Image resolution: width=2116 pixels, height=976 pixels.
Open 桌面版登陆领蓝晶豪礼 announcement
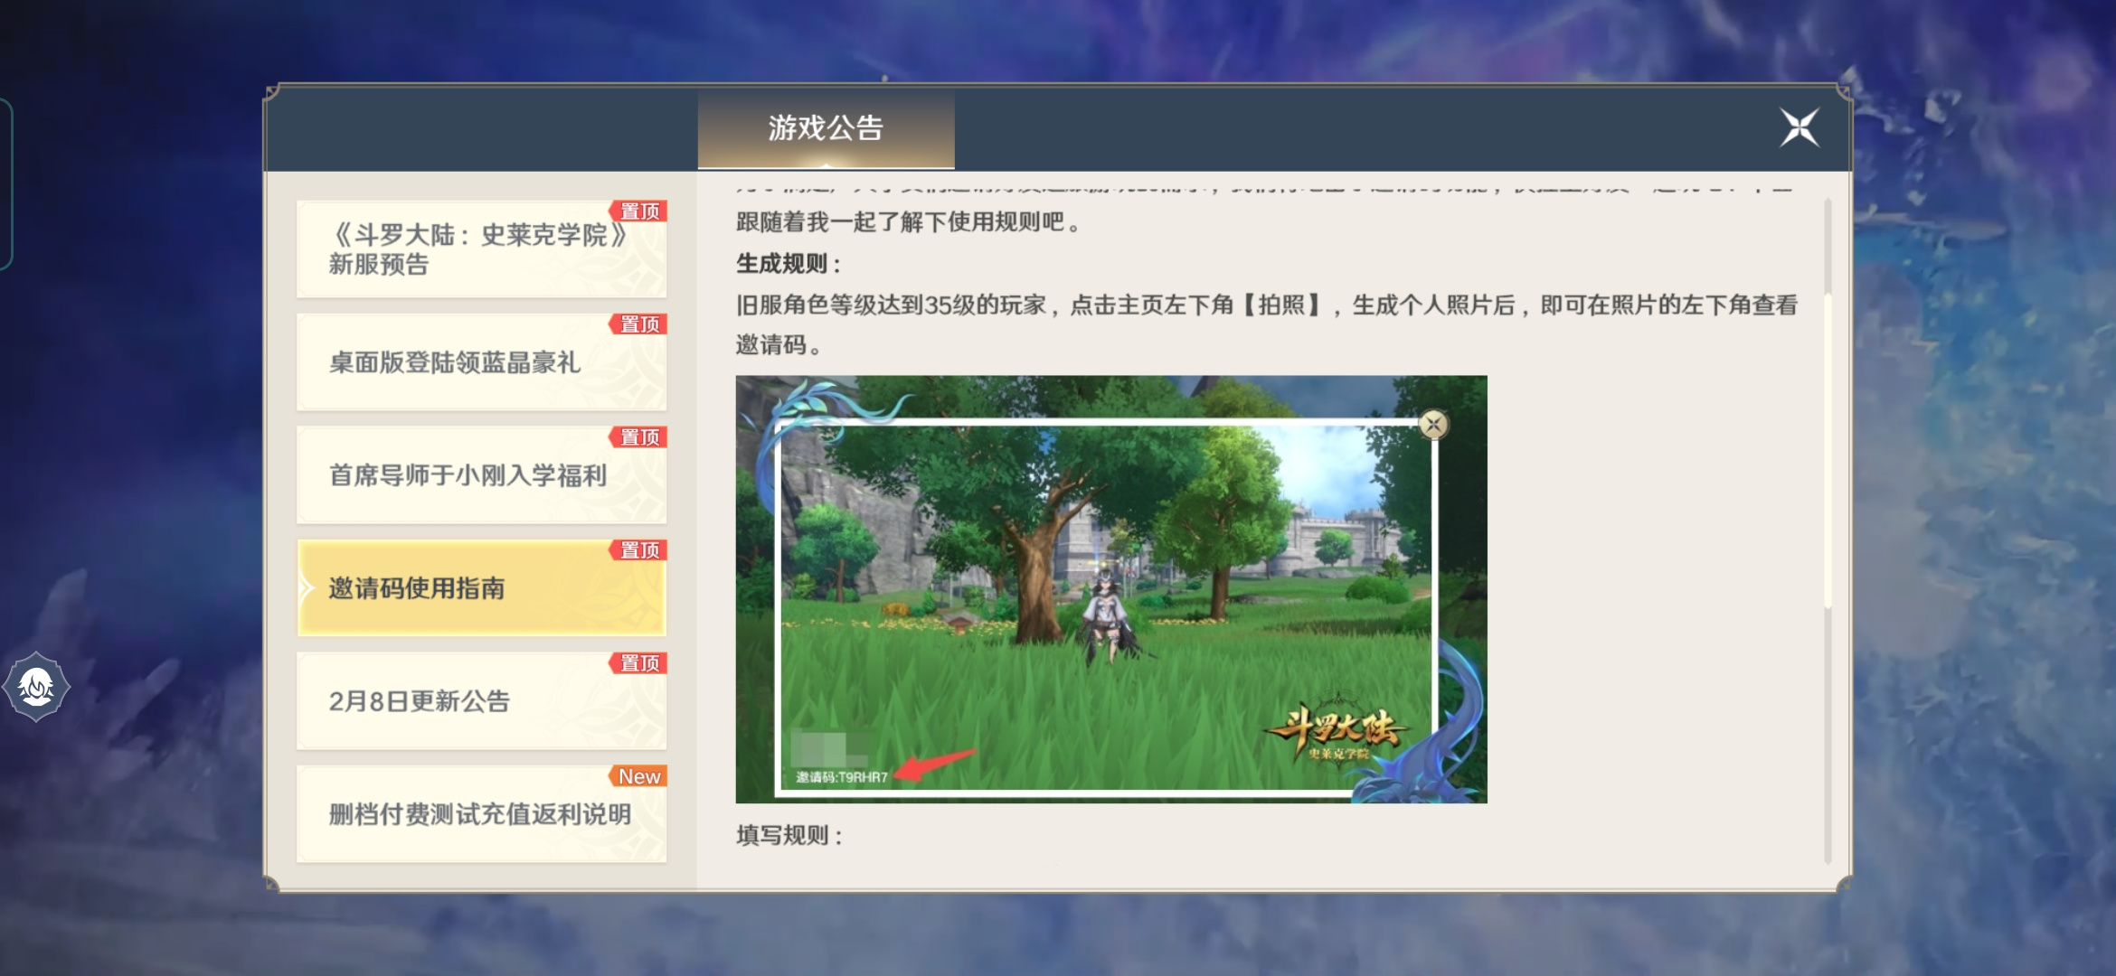[482, 362]
